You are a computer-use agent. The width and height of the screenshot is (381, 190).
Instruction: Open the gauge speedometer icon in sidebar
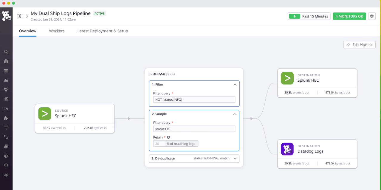pyautogui.click(x=6, y=108)
